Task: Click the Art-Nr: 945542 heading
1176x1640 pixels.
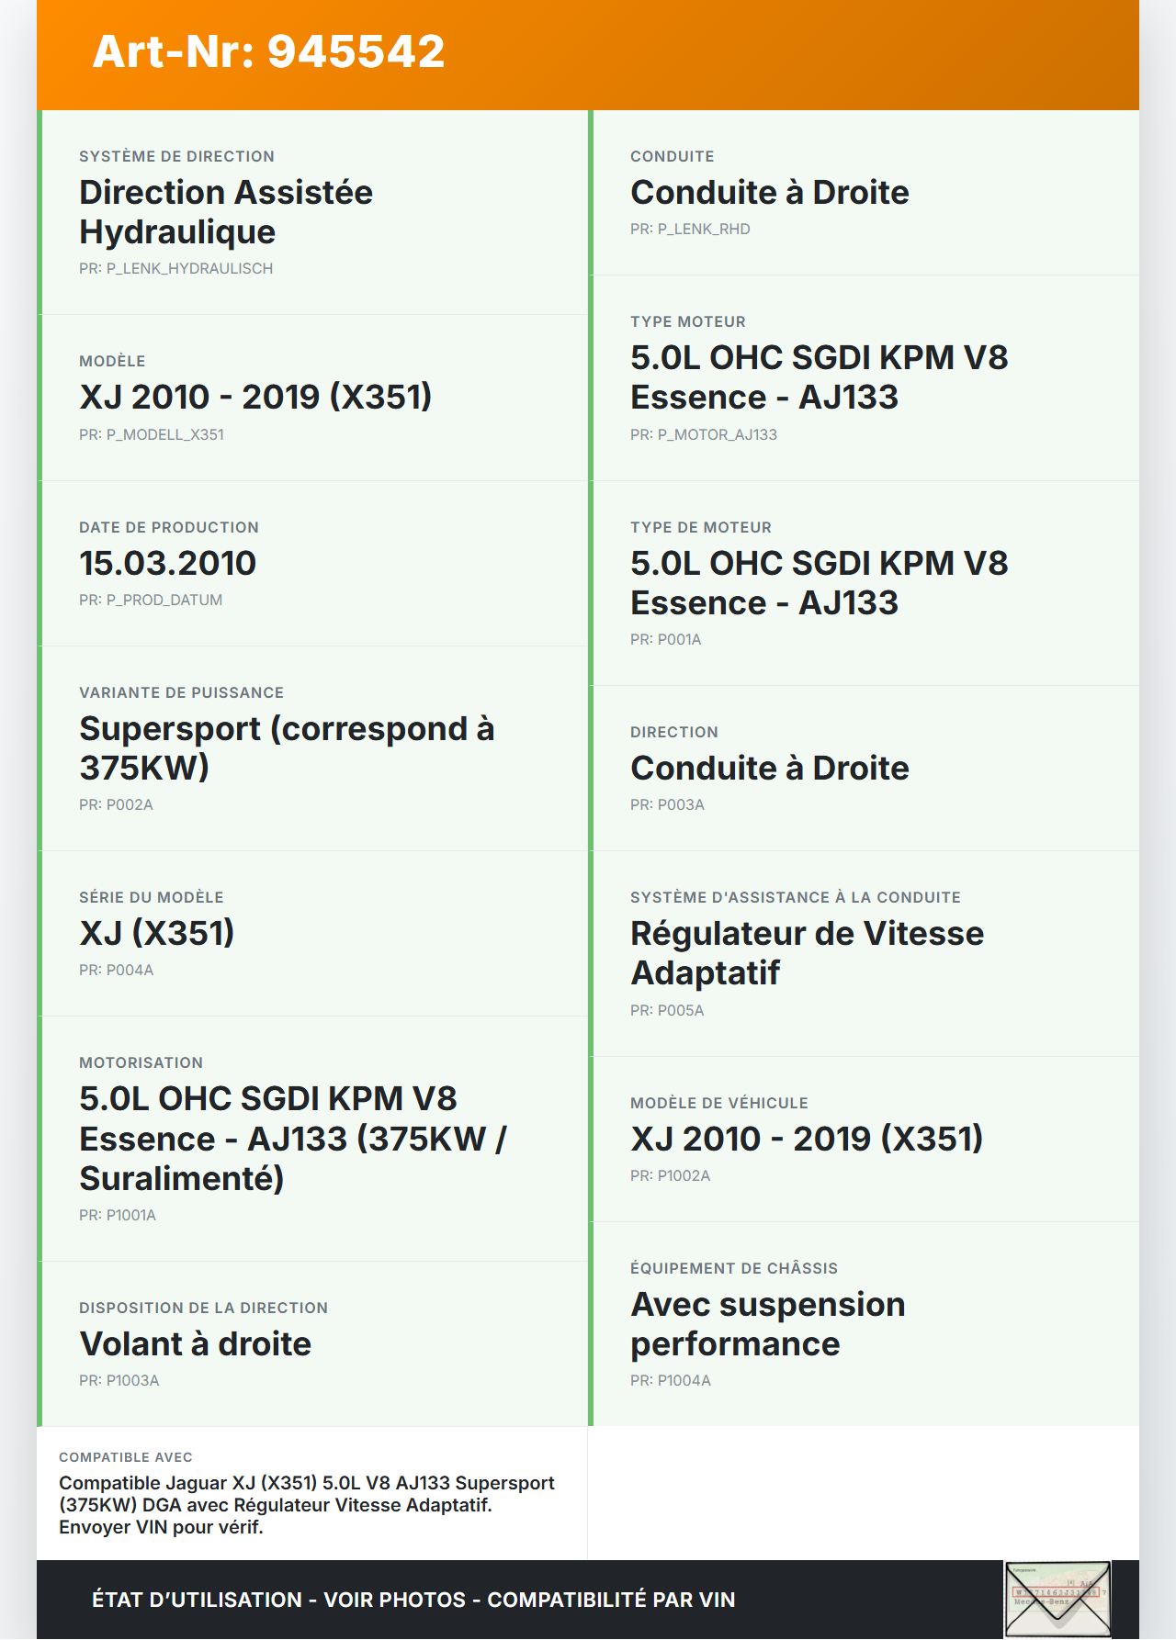Action: (x=268, y=51)
